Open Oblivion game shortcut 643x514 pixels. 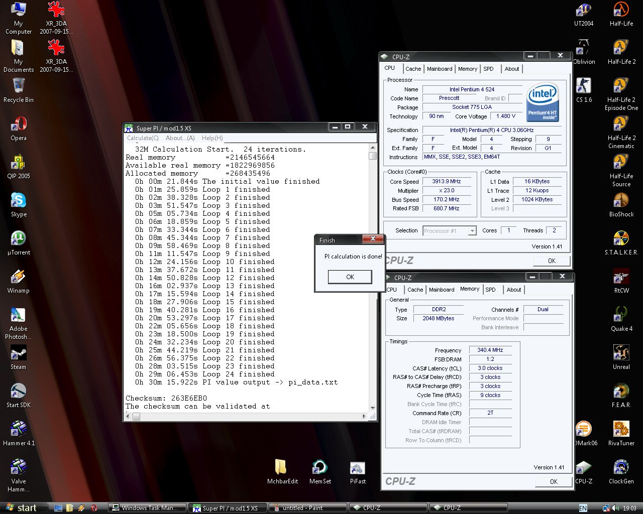point(584,52)
